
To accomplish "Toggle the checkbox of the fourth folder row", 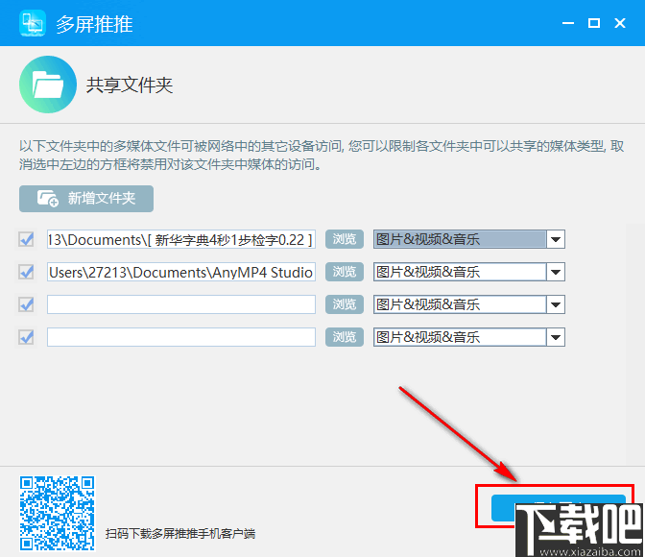I will click(x=26, y=337).
